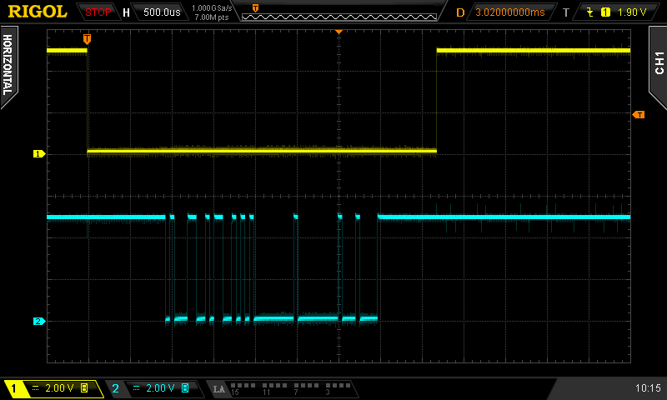Select the 500.0us horizontal timebase value
667x400 pixels.
(162, 12)
